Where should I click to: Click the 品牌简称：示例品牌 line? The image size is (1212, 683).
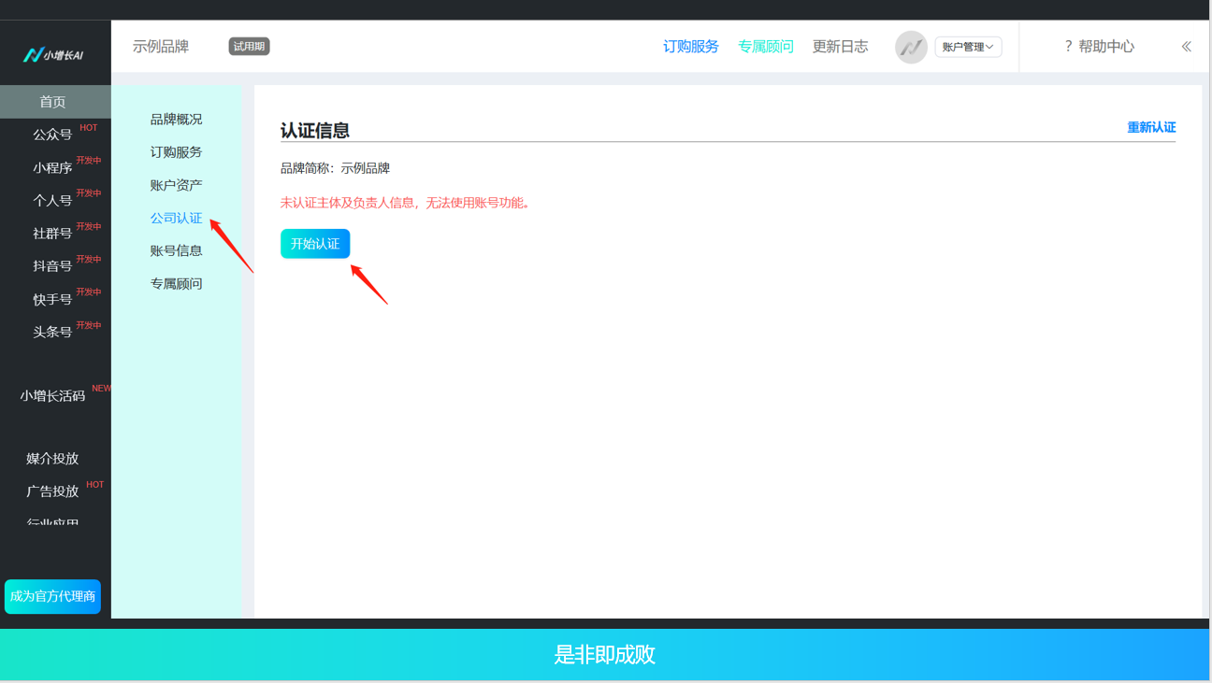click(335, 168)
